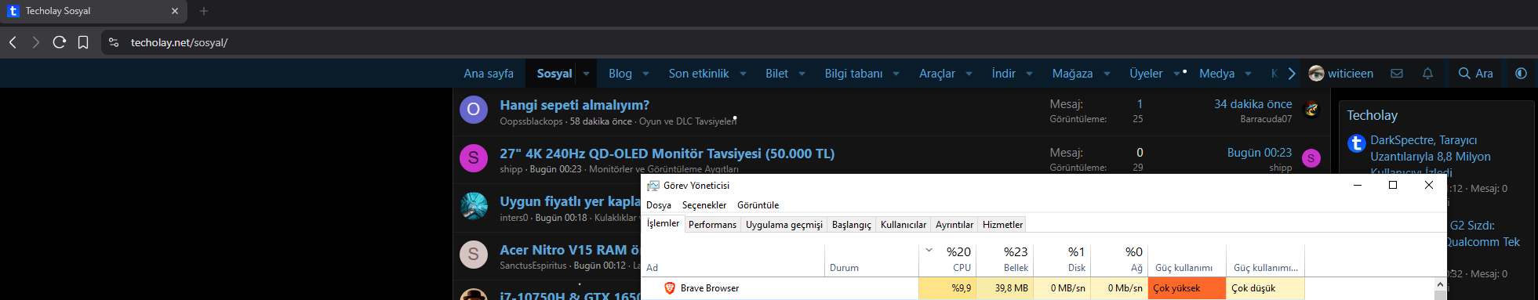Image resolution: width=1538 pixels, height=300 pixels.
Task: Switch to Kullanıcılar tab
Action: (x=904, y=225)
